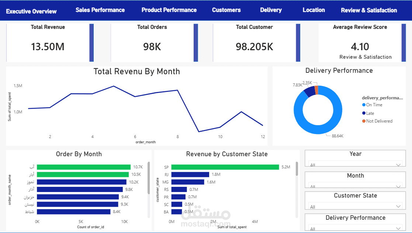Click the Order By Month chart scrollbar
This screenshot has height=233, width=412.
click(149, 178)
